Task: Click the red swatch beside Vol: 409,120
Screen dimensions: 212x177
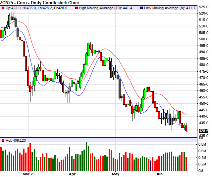Action: [x=3, y=140]
